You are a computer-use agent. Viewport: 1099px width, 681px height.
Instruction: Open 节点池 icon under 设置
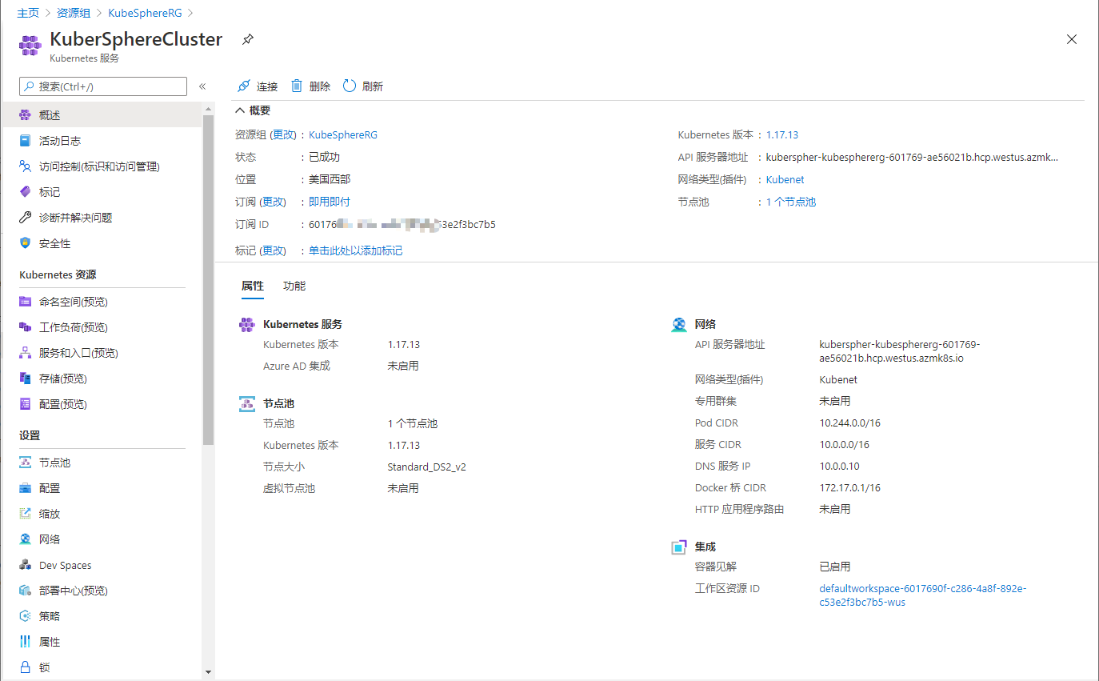click(26, 463)
